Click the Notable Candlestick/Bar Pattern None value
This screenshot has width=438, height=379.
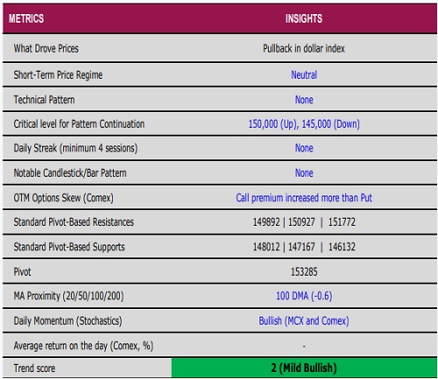coord(304,173)
